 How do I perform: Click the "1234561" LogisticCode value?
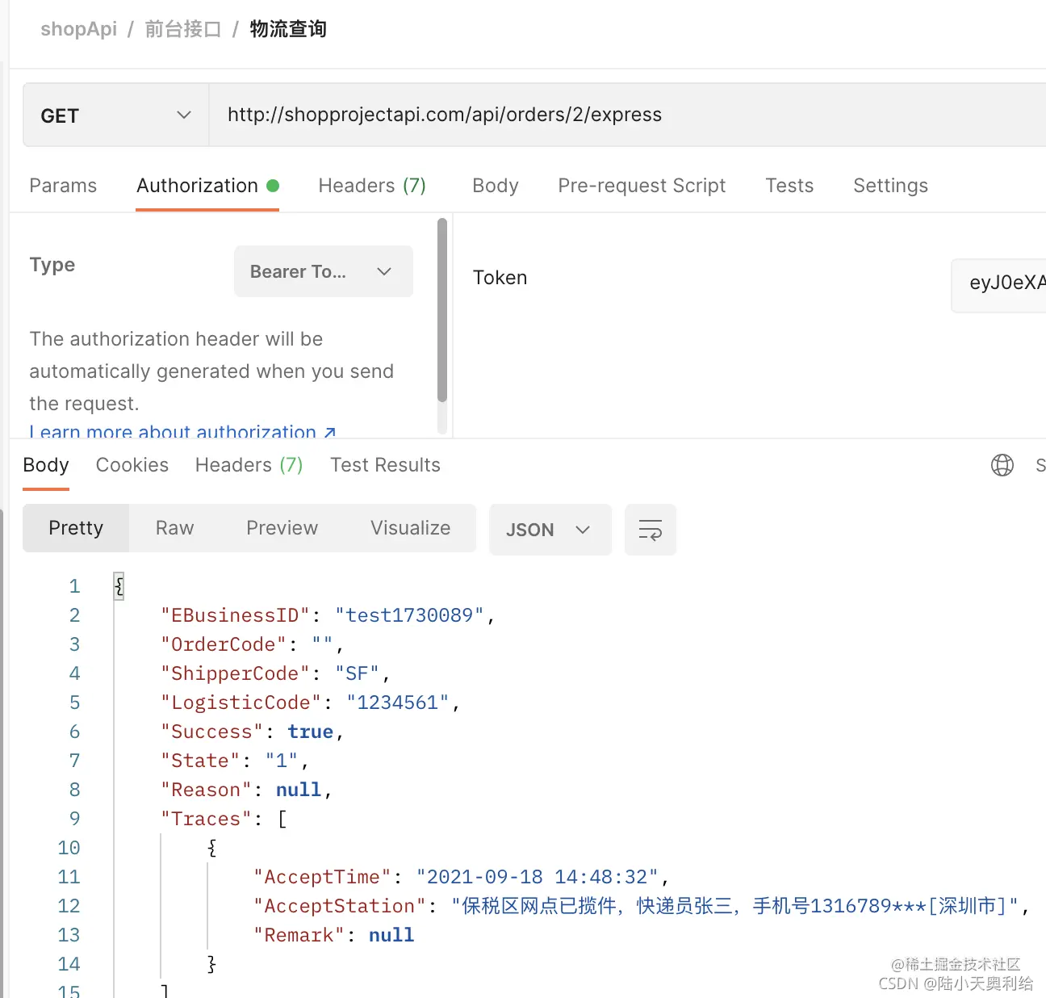pos(397,702)
